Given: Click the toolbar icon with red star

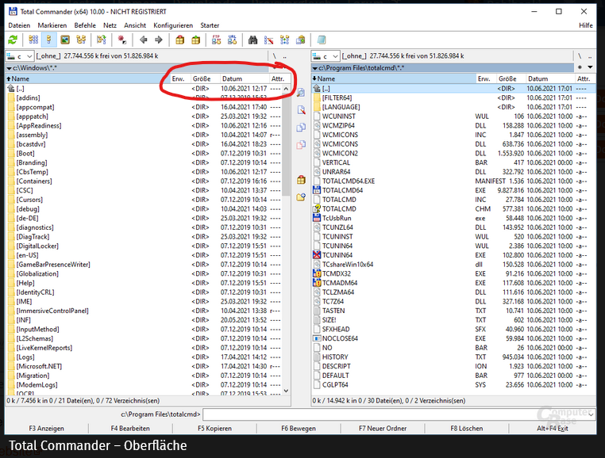Looking at the screenshot, I should [x=122, y=40].
